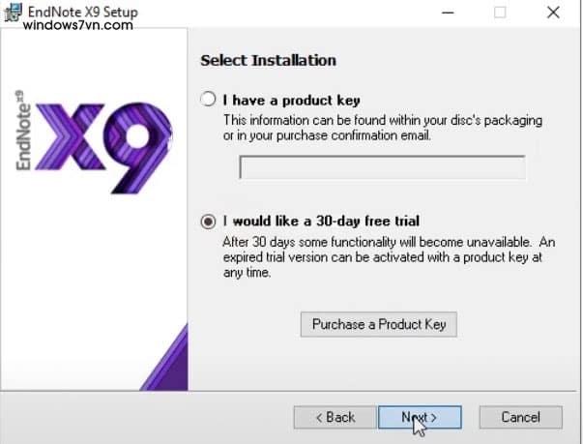Screen dimensions: 583x444
Task: Click the 'Select Installation' heading
Action: point(268,60)
